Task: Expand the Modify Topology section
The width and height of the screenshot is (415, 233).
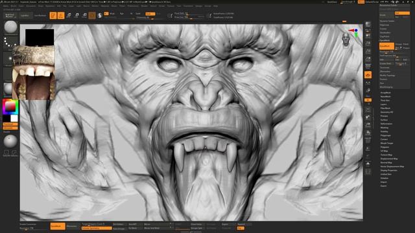Action: [x=387, y=75]
